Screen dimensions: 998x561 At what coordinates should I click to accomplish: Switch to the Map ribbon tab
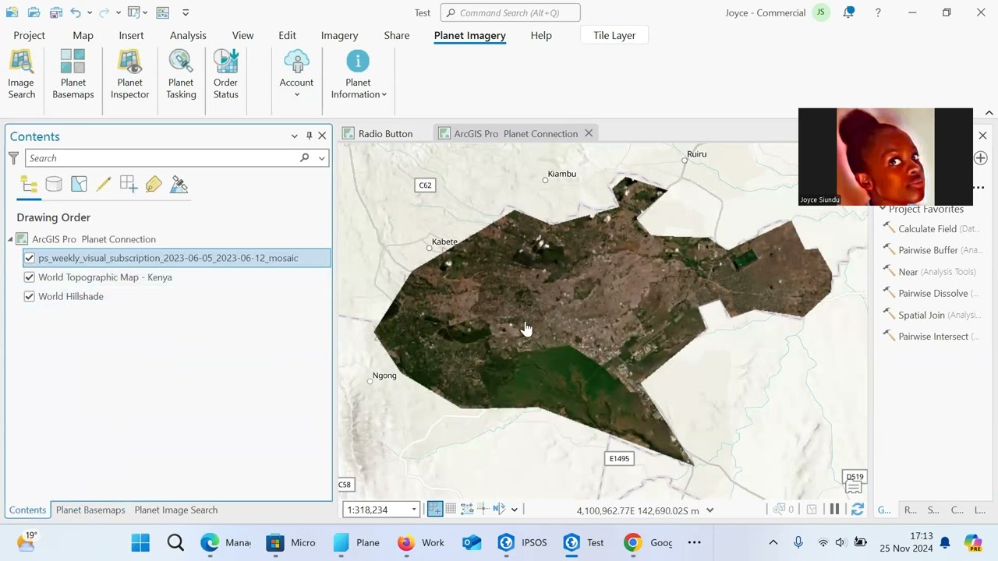[83, 35]
